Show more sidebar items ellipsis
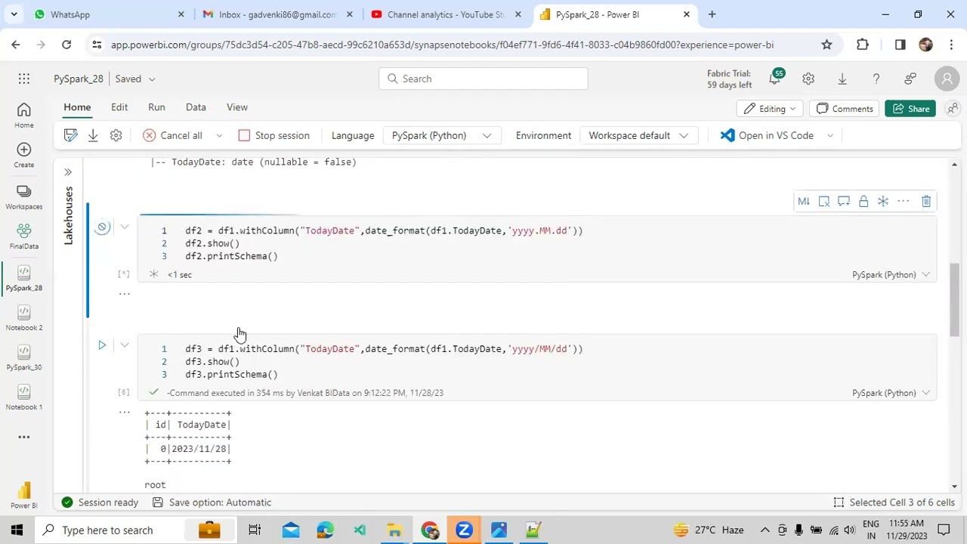 pyautogui.click(x=23, y=437)
